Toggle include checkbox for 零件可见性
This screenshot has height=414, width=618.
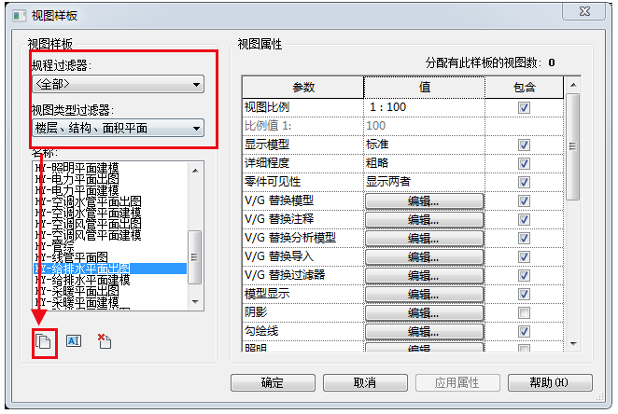pos(524,182)
